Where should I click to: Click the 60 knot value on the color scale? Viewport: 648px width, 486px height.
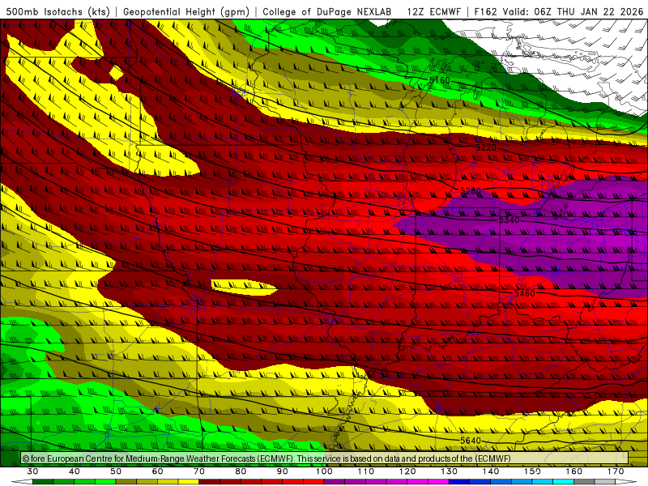[157, 471]
